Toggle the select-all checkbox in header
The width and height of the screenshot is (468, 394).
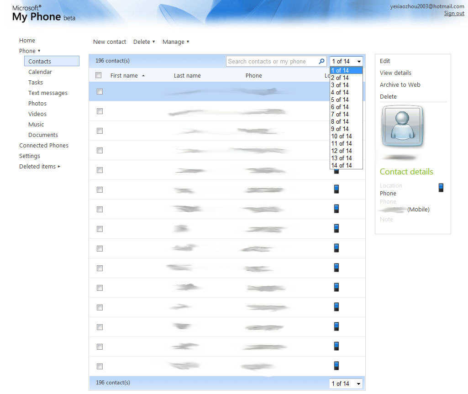99,75
